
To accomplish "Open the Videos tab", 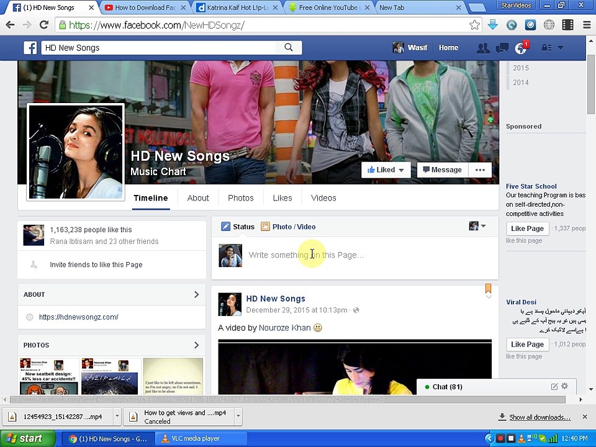I will pyautogui.click(x=323, y=198).
